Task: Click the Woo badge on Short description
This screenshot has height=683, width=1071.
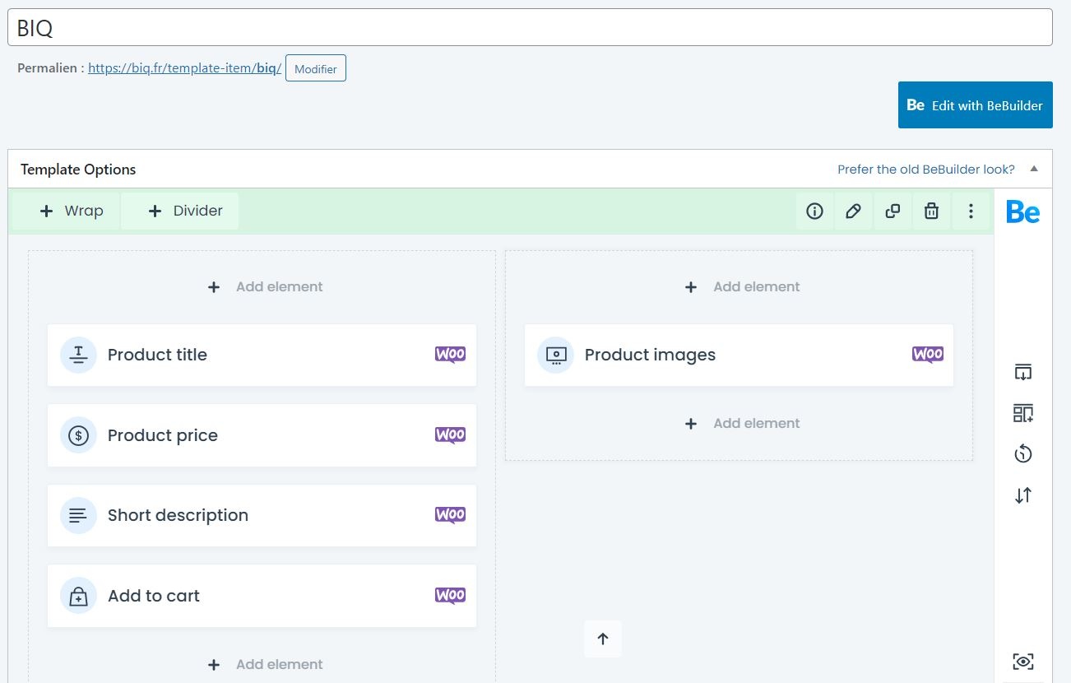Action: 450,515
